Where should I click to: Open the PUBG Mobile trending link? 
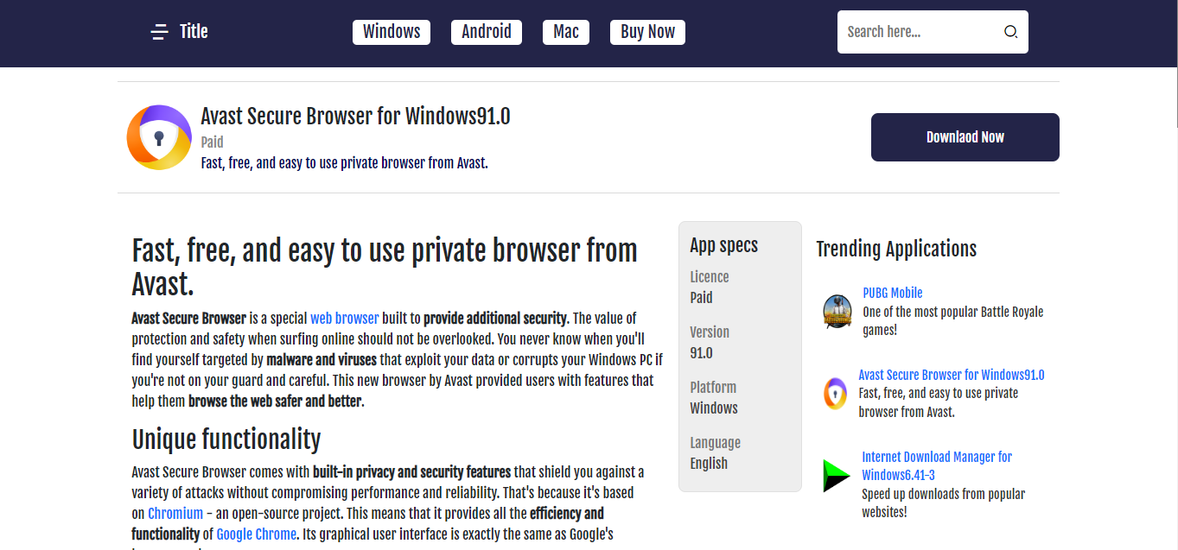click(892, 293)
